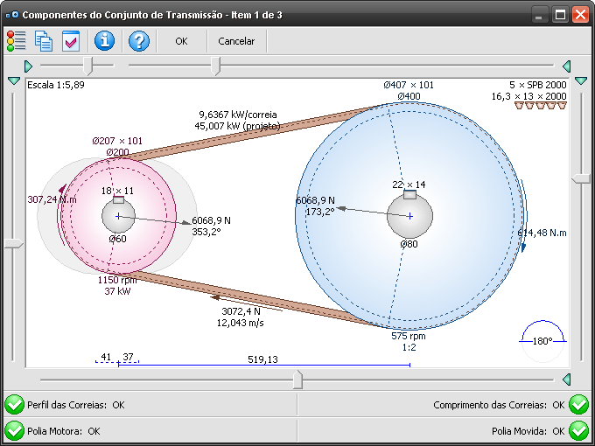595x446 pixels.
Task: Open help with the question mark icon
Action: coord(139,41)
